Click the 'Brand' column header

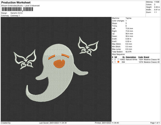coord(147,57)
